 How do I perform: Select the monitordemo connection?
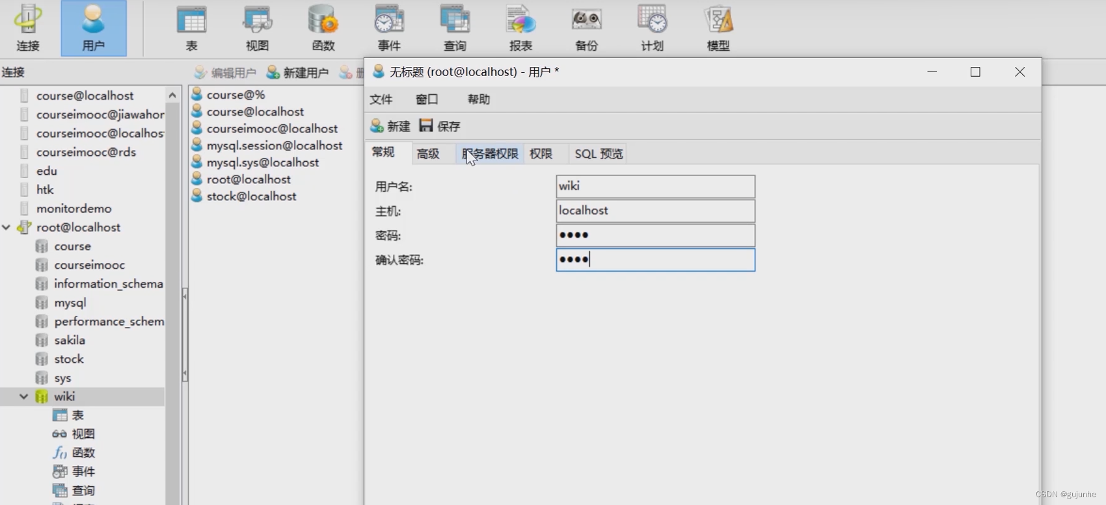tap(74, 209)
